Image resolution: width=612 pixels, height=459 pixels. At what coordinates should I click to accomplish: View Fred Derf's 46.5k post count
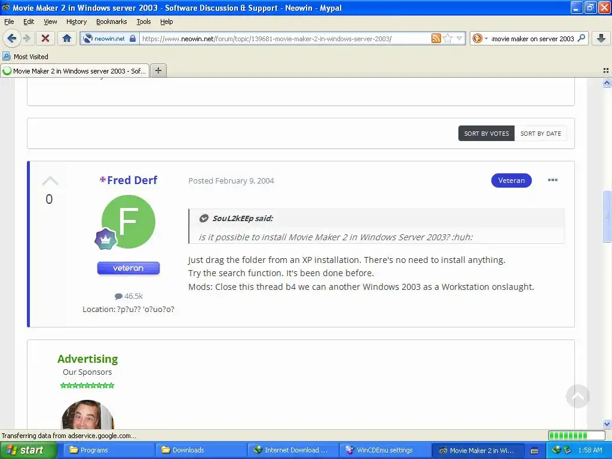129,296
